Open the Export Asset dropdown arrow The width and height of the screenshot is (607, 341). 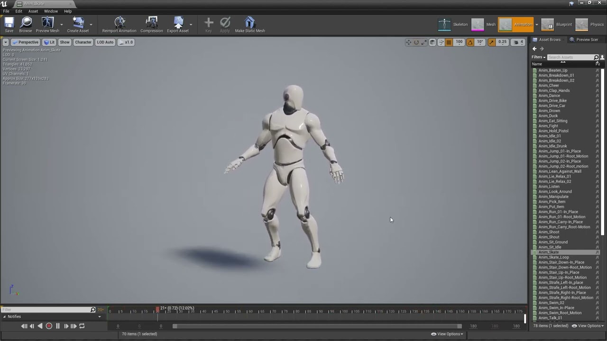[191, 24]
